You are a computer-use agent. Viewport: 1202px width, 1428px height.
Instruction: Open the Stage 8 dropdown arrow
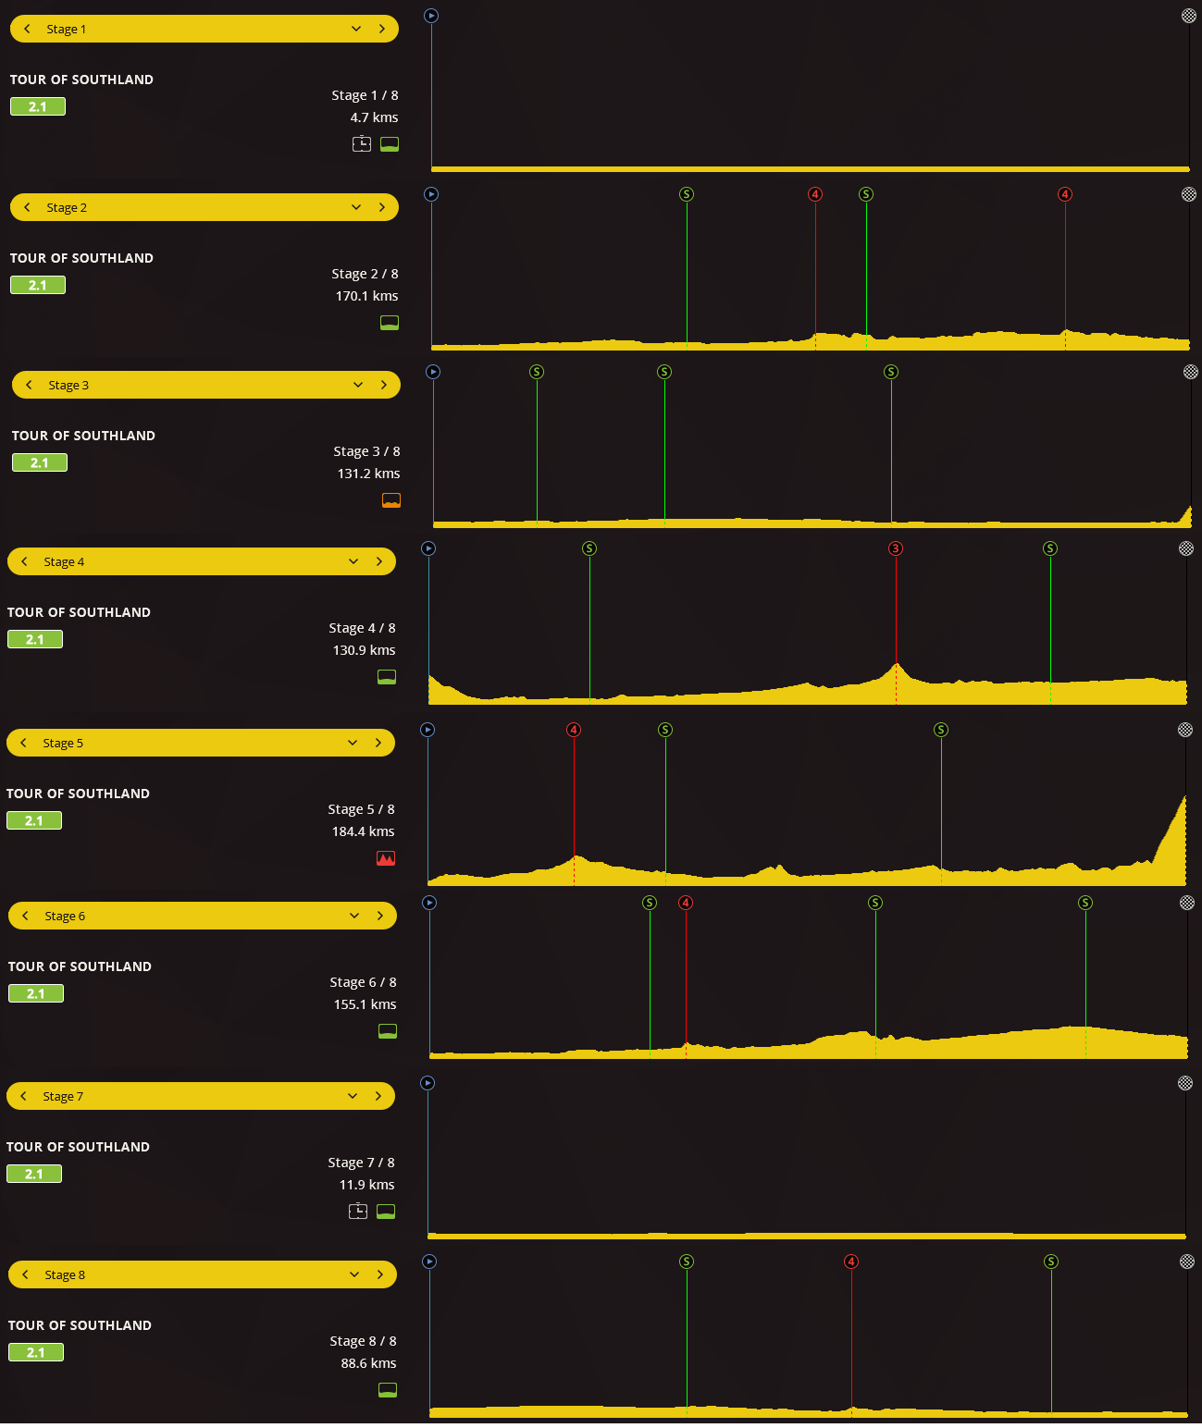click(354, 1274)
